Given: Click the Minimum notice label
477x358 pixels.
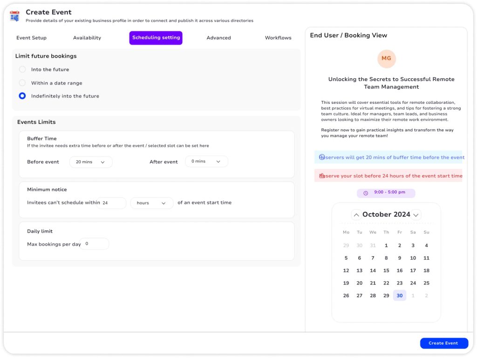Looking at the screenshot, I should tap(47, 189).
